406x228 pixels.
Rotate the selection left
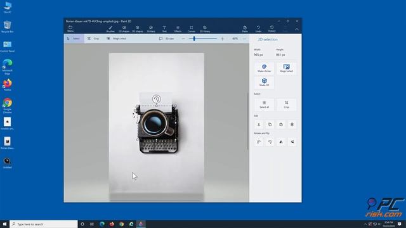click(259, 142)
